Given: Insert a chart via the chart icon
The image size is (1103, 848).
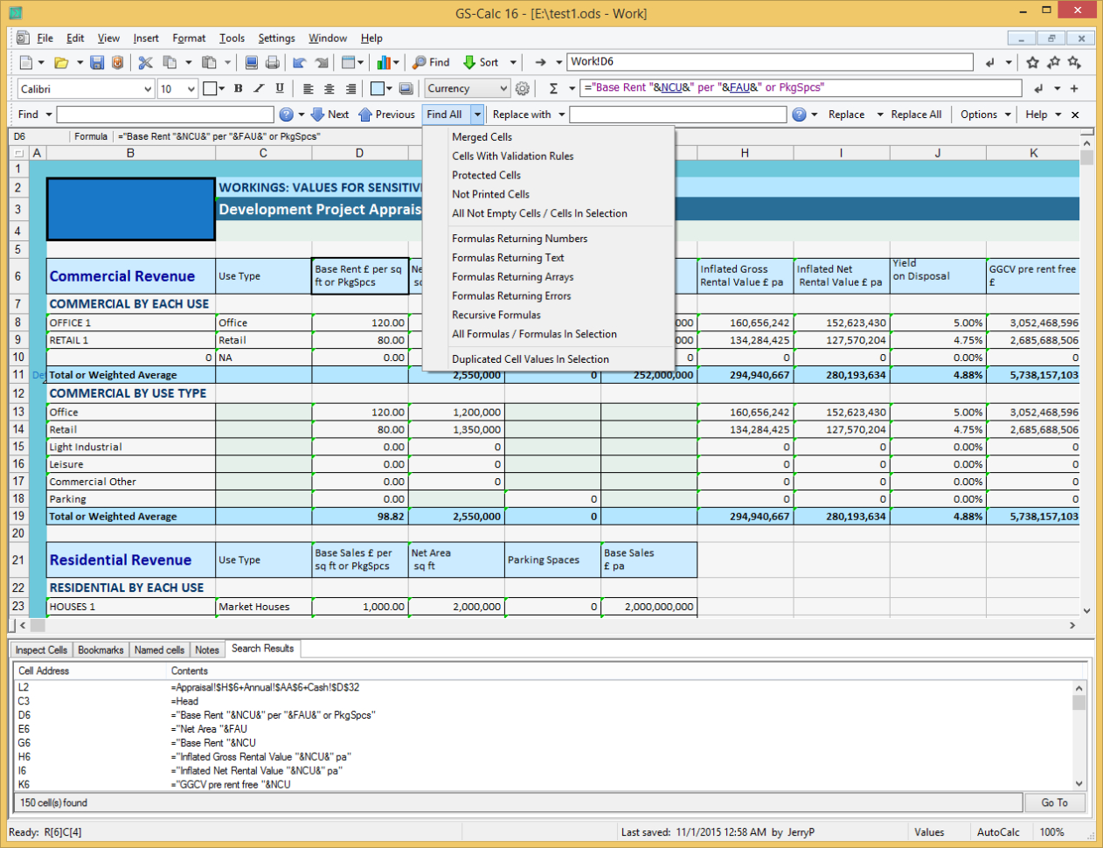Looking at the screenshot, I should pyautogui.click(x=385, y=62).
